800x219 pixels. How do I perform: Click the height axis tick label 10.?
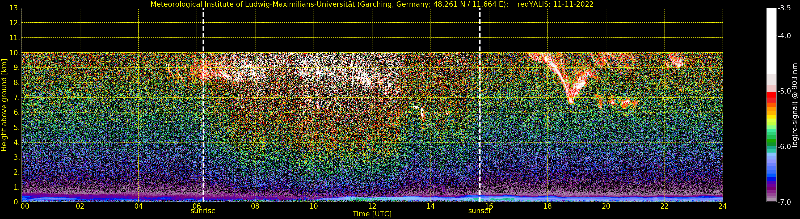pyautogui.click(x=15, y=53)
